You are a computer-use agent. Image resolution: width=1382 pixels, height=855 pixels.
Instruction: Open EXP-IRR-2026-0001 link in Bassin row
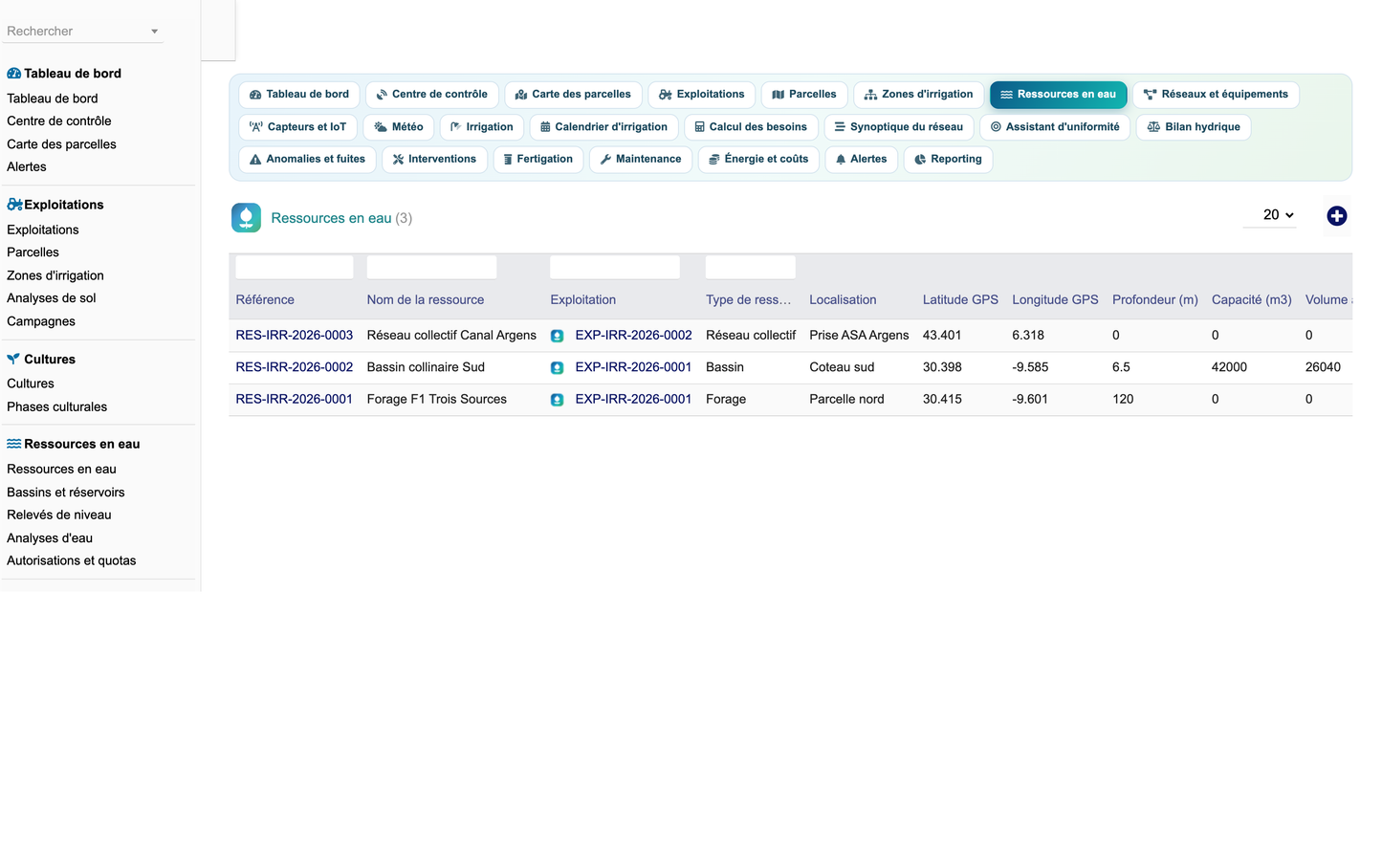[633, 368]
